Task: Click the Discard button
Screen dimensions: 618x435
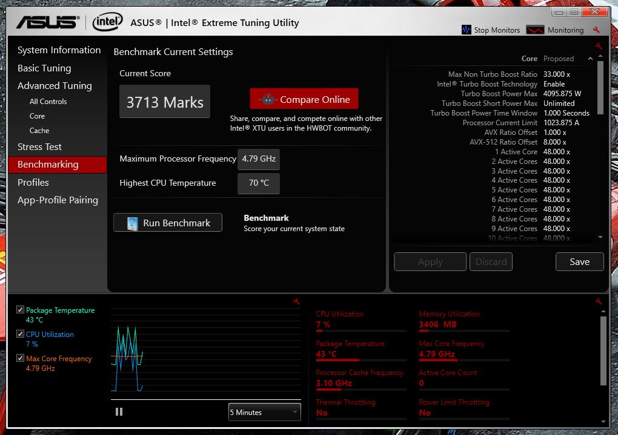Action: click(x=491, y=262)
